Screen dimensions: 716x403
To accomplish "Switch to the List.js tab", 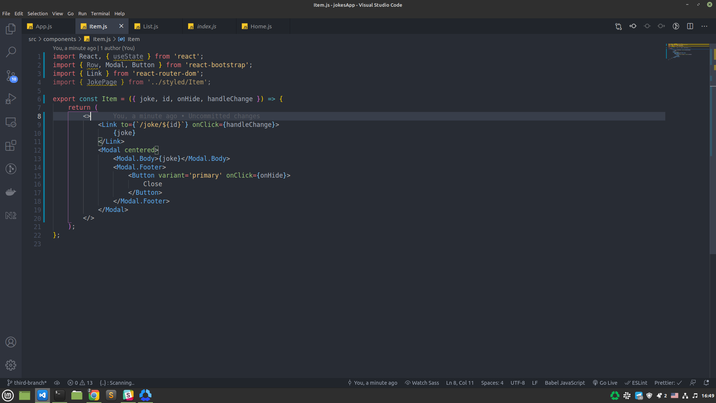I will 151,26.
